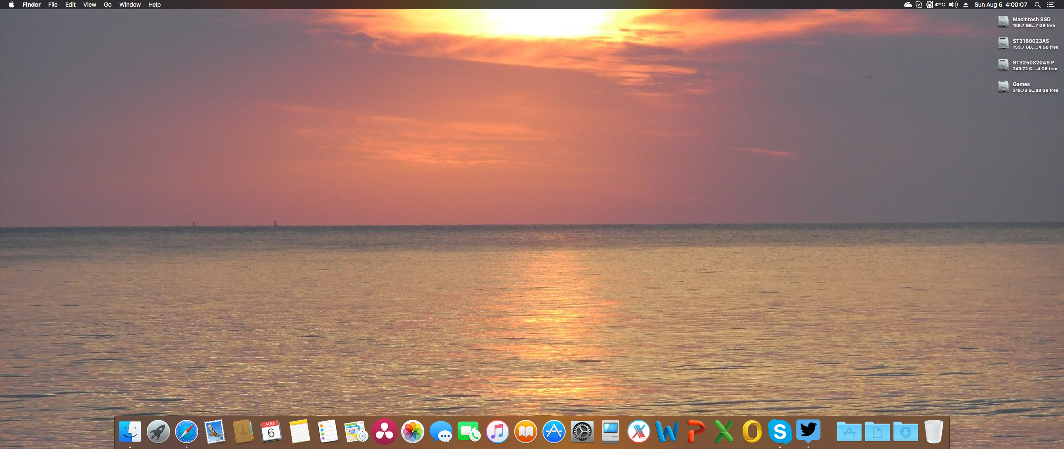
Task: Launch Microsoft Word from the Dock
Action: click(x=667, y=432)
